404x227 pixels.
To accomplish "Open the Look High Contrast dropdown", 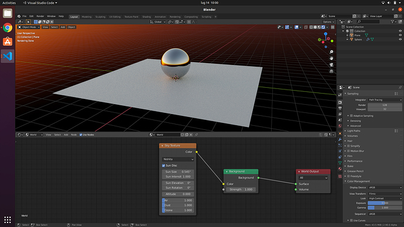I will click(385, 198).
